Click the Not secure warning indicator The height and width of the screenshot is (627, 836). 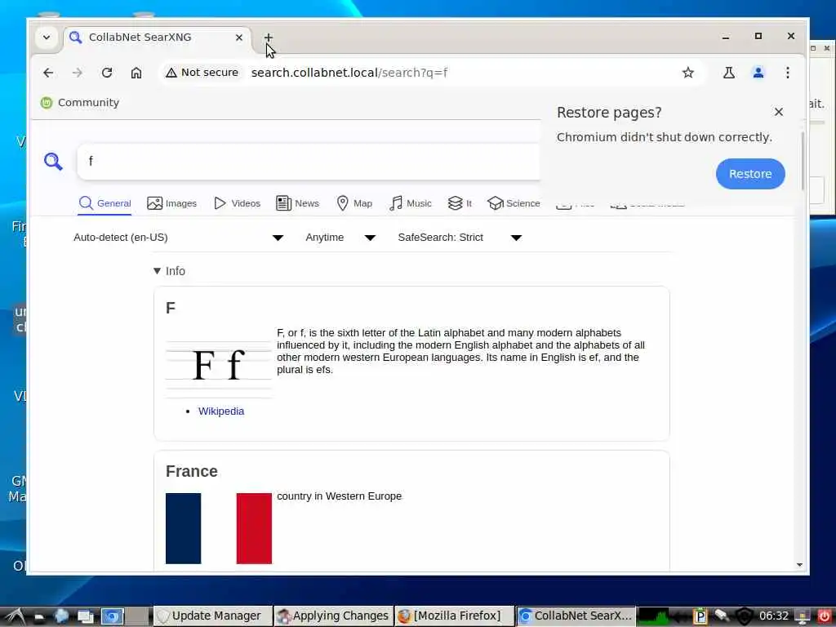(x=202, y=73)
